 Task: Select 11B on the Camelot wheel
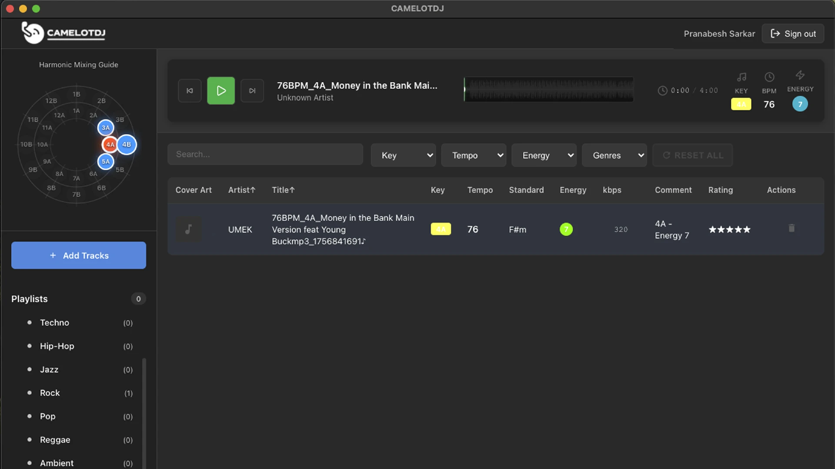33,119
